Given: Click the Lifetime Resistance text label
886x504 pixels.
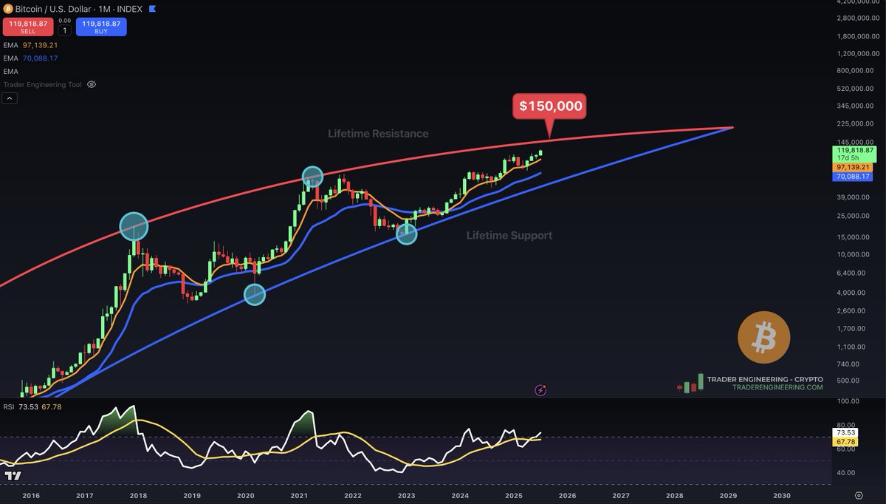Looking at the screenshot, I should pyautogui.click(x=378, y=134).
